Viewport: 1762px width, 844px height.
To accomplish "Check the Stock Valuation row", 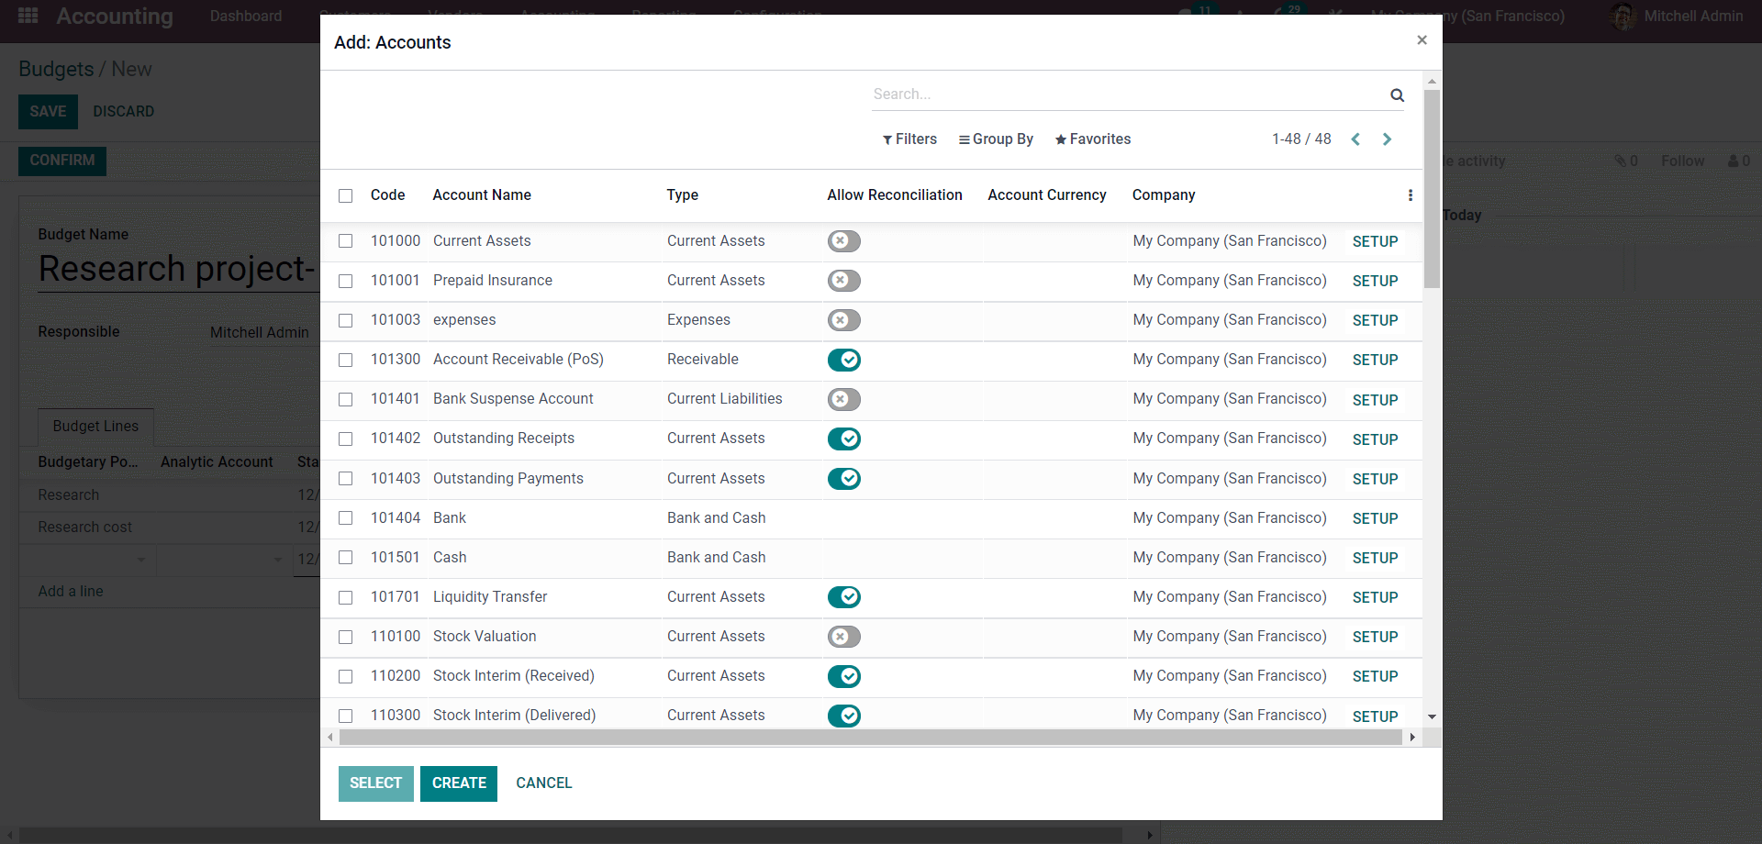I will (x=345, y=637).
